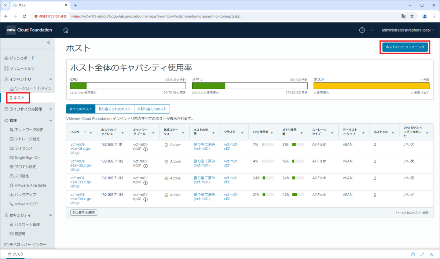The image size is (440, 259).
Task: Open filter for ホストの IP アドレス column
Action: [x=122, y=133]
